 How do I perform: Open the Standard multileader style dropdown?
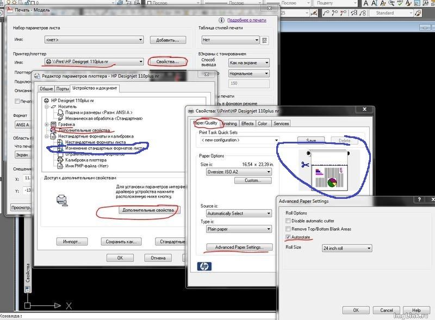tap(391, 13)
